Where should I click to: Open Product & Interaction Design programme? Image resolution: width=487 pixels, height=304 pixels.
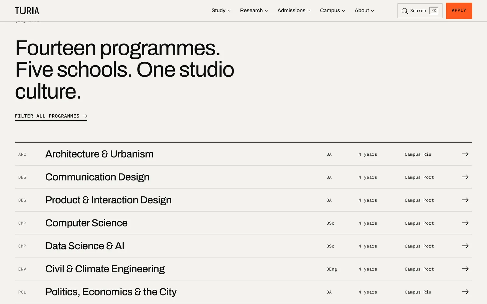click(243, 200)
